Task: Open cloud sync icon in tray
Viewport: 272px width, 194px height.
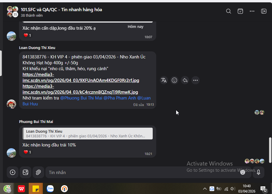Action: point(212,189)
